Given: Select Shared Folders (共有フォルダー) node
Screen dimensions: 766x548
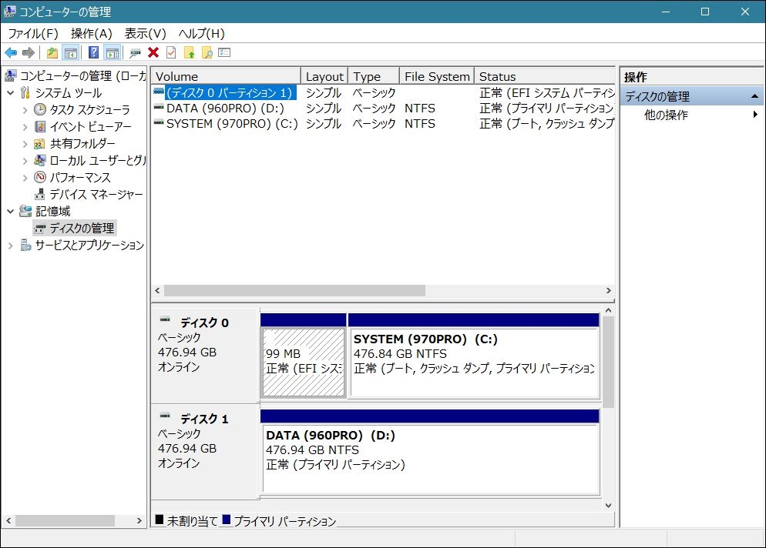Looking at the screenshot, I should pos(82,143).
